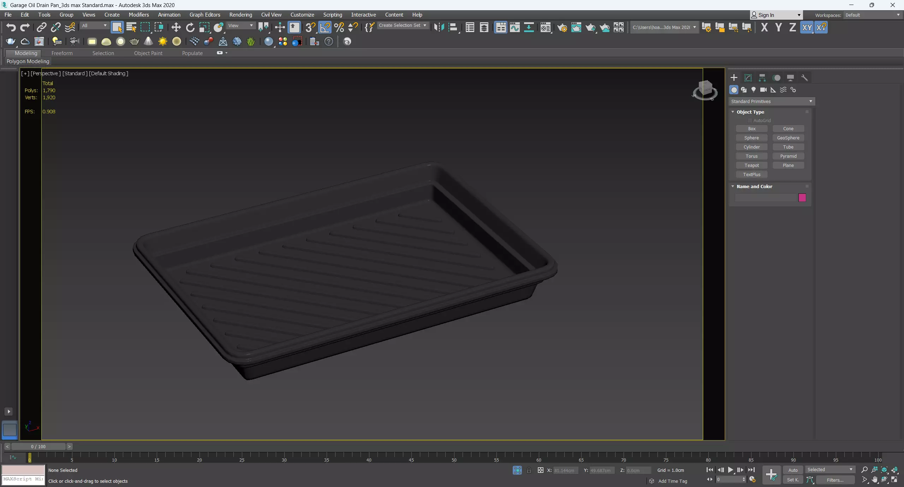Open key Filters... button
Image resolution: width=904 pixels, height=487 pixels.
pos(835,480)
